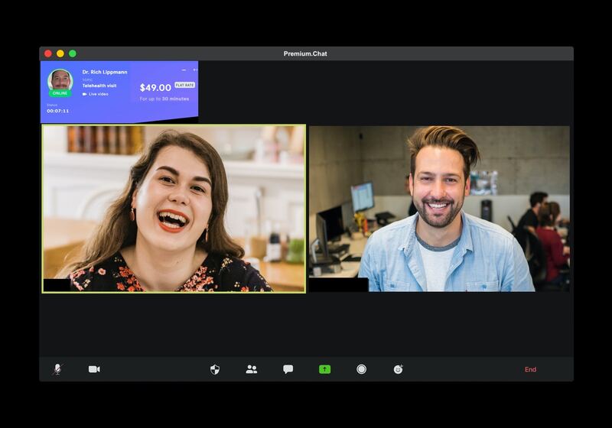The image size is (612, 428).
Task: Open the security shield options
Action: [215, 369]
